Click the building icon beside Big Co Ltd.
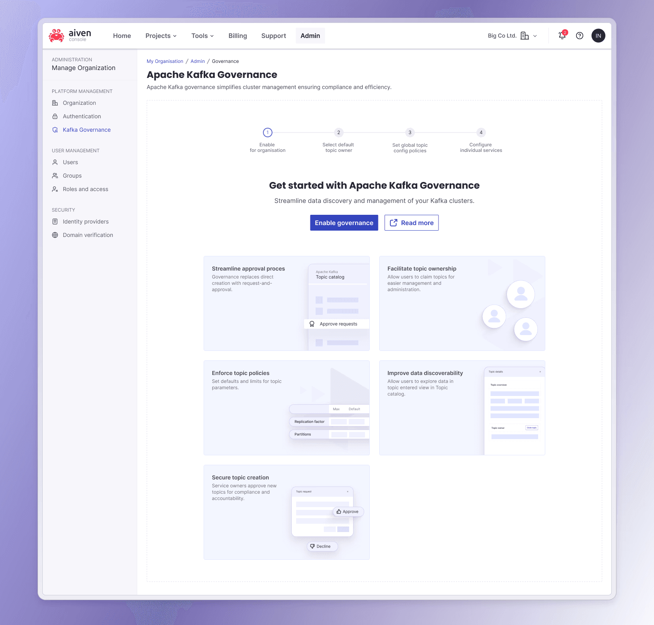 coord(525,36)
